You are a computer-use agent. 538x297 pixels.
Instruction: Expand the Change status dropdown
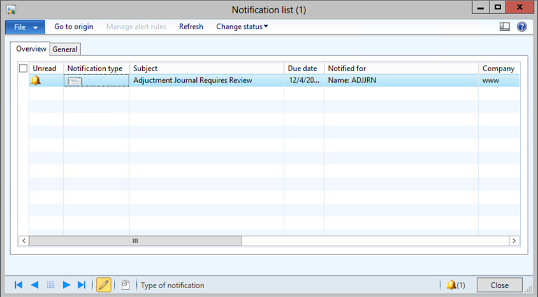(x=242, y=27)
